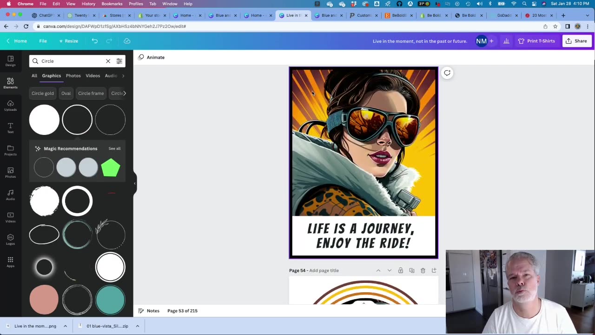Apply the Oval suggestion chip
The height and width of the screenshot is (335, 595).
(66, 93)
